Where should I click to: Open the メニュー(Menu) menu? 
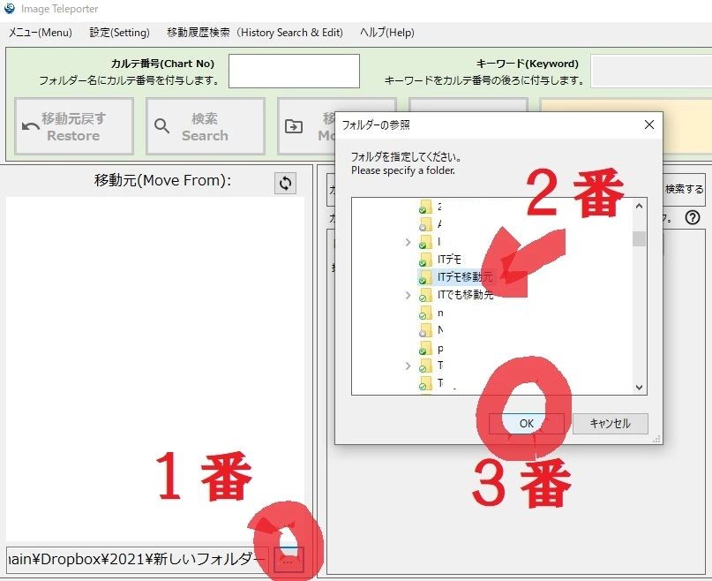tap(40, 33)
